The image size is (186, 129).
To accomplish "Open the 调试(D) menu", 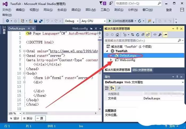I will pos(76,10).
